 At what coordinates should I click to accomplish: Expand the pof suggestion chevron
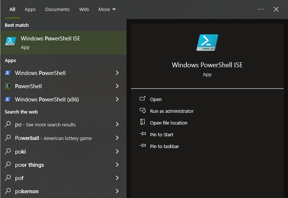[x=117, y=178]
